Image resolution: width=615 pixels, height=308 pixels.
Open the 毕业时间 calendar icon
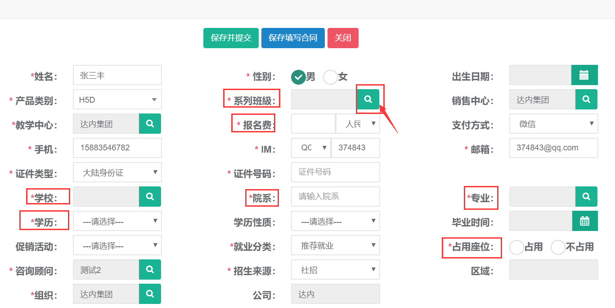tap(584, 221)
